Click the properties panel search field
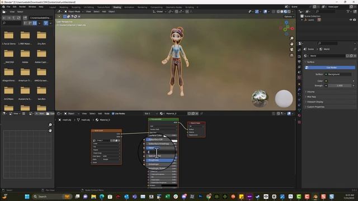Viewport: 358px width, 201px height. (327, 43)
